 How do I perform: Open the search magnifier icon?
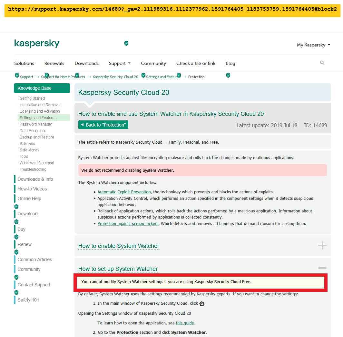(322, 63)
